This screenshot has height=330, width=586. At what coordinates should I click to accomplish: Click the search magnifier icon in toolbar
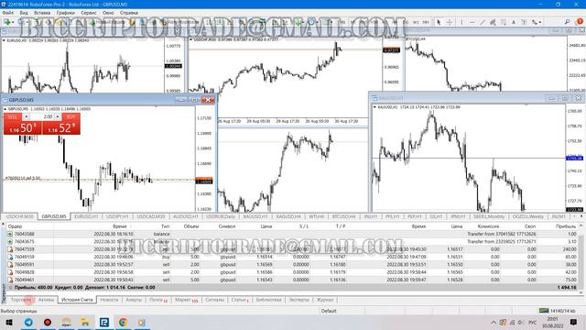(x=568, y=22)
